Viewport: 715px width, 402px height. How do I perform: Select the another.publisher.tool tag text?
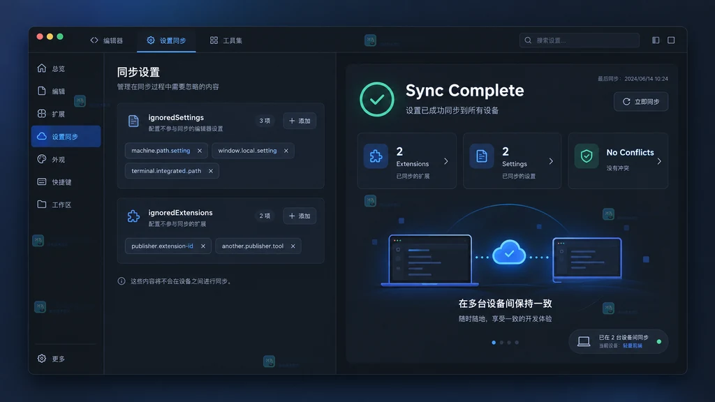(x=253, y=246)
